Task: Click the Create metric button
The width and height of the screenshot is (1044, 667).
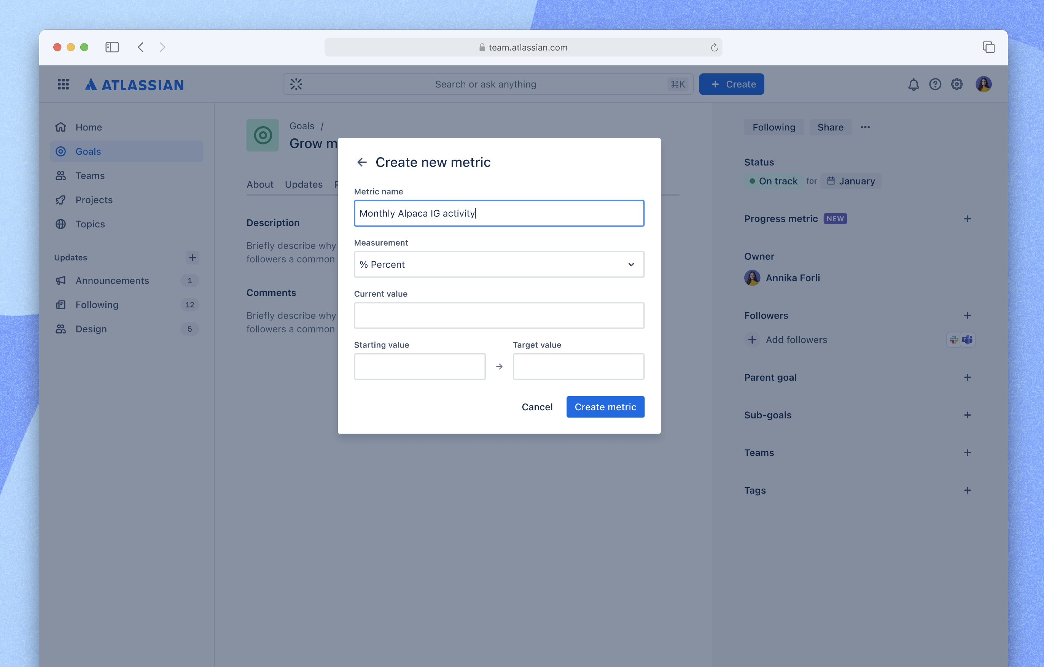Action: click(x=605, y=407)
